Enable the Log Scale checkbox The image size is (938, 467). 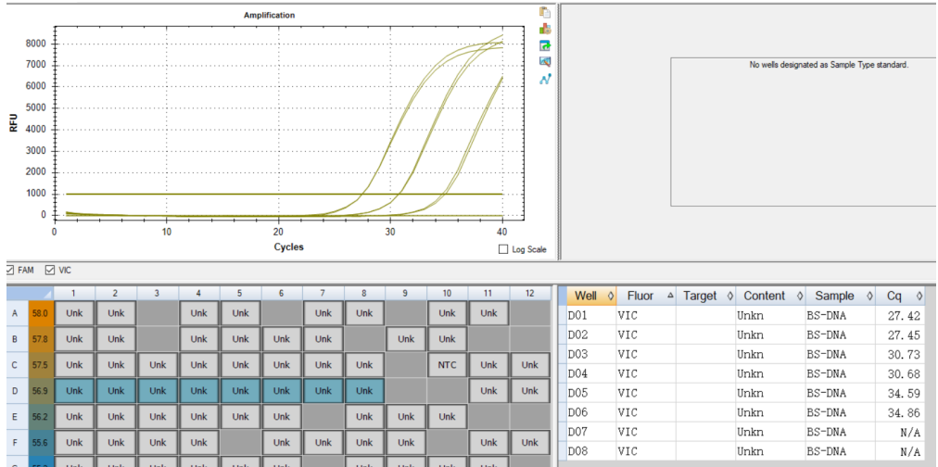[503, 249]
